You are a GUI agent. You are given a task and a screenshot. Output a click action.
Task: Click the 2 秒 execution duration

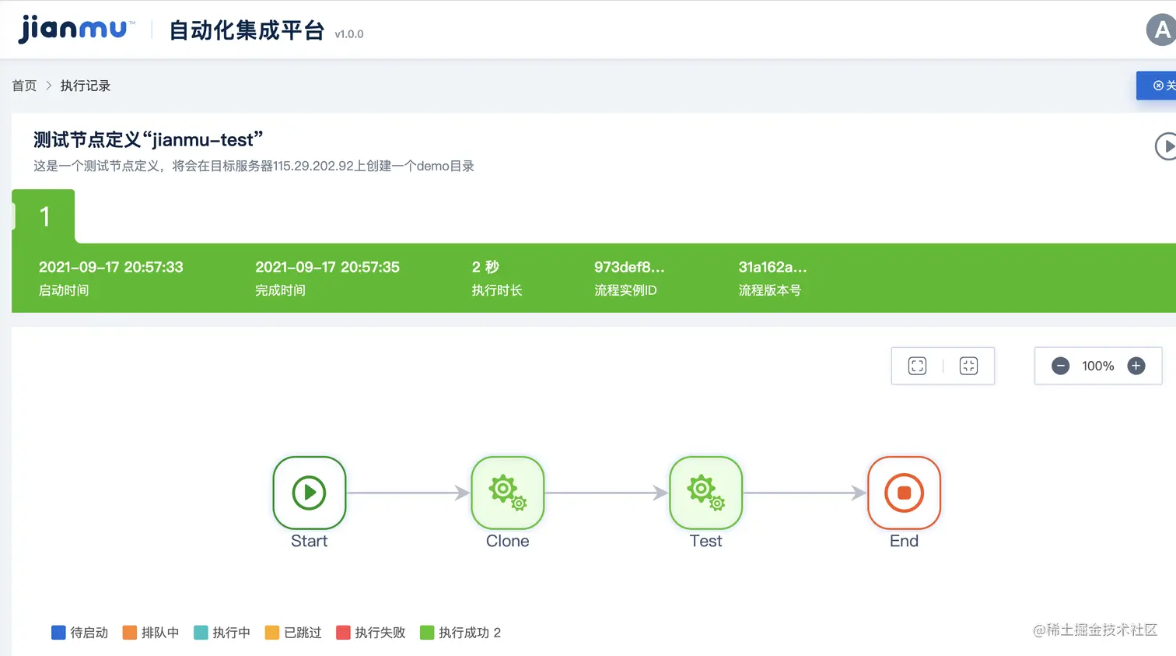(x=485, y=267)
